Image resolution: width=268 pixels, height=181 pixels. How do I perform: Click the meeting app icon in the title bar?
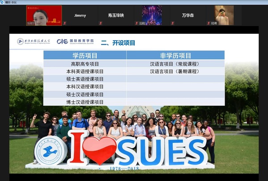[x=2, y=2]
